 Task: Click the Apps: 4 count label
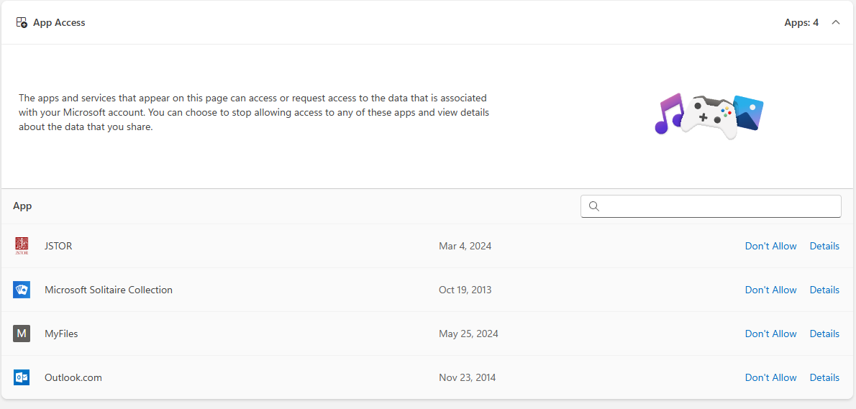click(801, 22)
